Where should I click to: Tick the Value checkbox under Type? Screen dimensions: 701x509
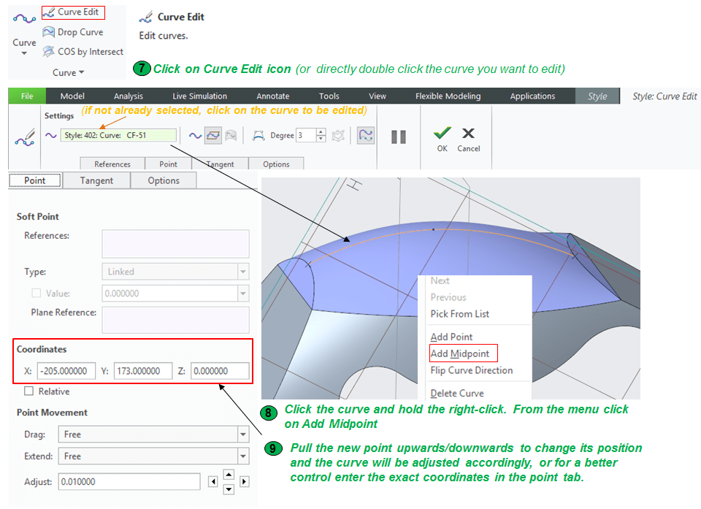coord(37,294)
